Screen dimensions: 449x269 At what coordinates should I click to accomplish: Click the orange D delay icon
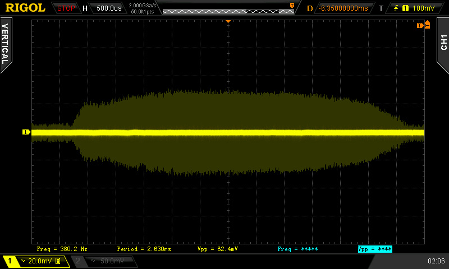310,8
